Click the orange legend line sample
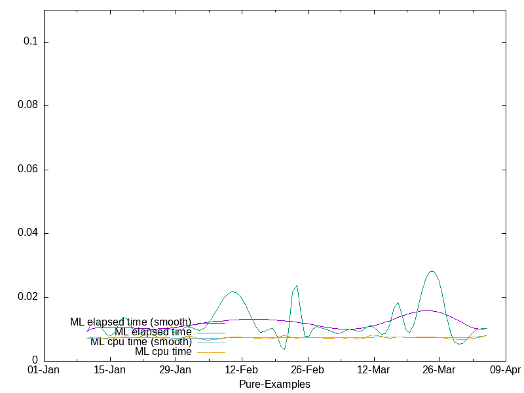Viewport: 524px width, 393px height. [211, 352]
